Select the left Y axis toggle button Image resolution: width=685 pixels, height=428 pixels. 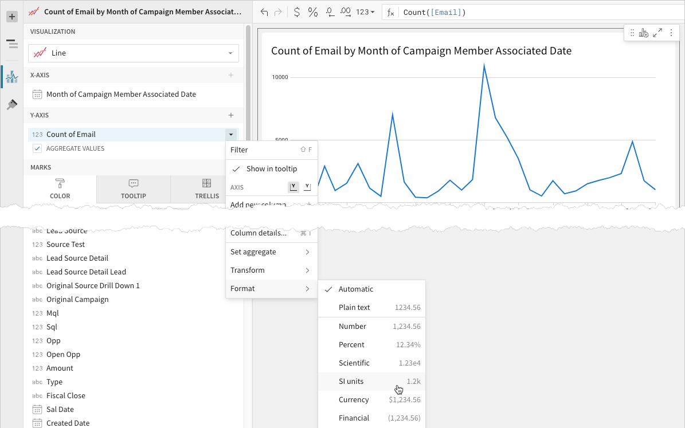coord(293,187)
